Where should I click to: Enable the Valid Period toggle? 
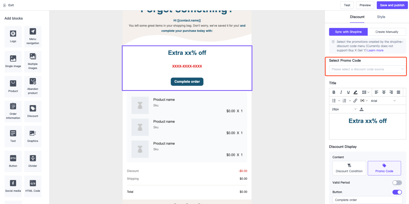click(397, 183)
